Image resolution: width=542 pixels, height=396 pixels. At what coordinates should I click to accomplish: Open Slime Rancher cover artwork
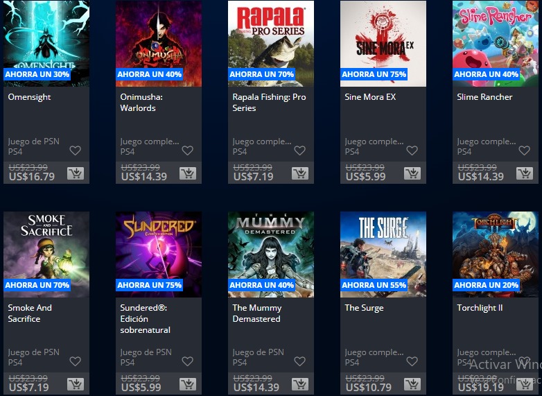[x=496, y=44]
